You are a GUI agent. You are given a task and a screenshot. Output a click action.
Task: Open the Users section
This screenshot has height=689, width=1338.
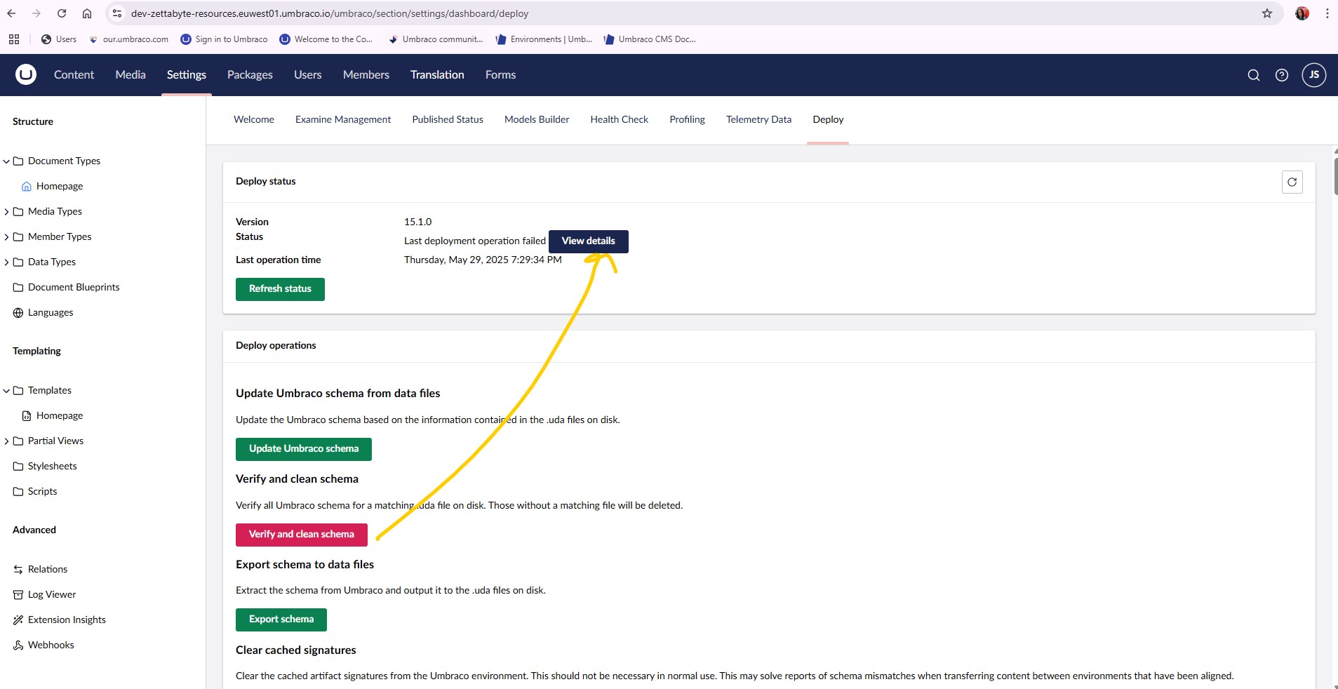(307, 75)
